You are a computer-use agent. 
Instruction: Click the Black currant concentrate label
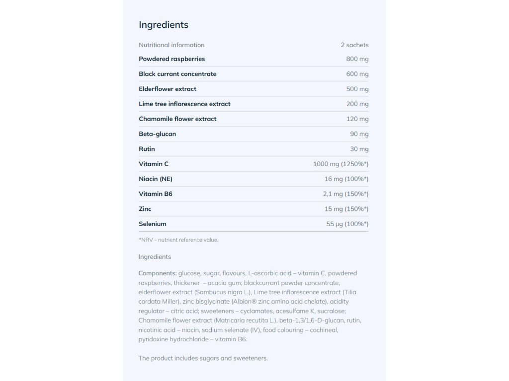coord(177,74)
